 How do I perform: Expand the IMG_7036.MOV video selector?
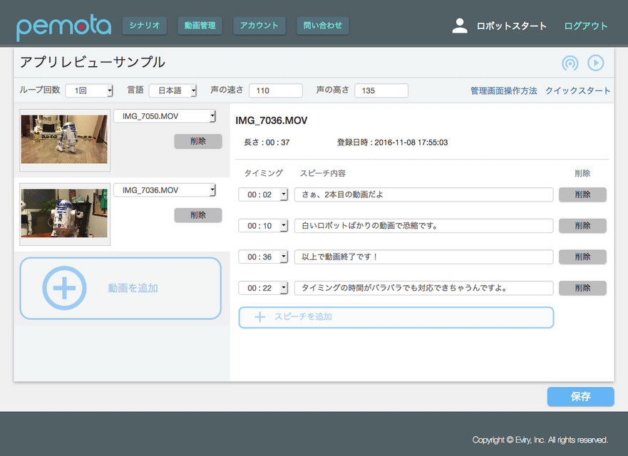165,190
